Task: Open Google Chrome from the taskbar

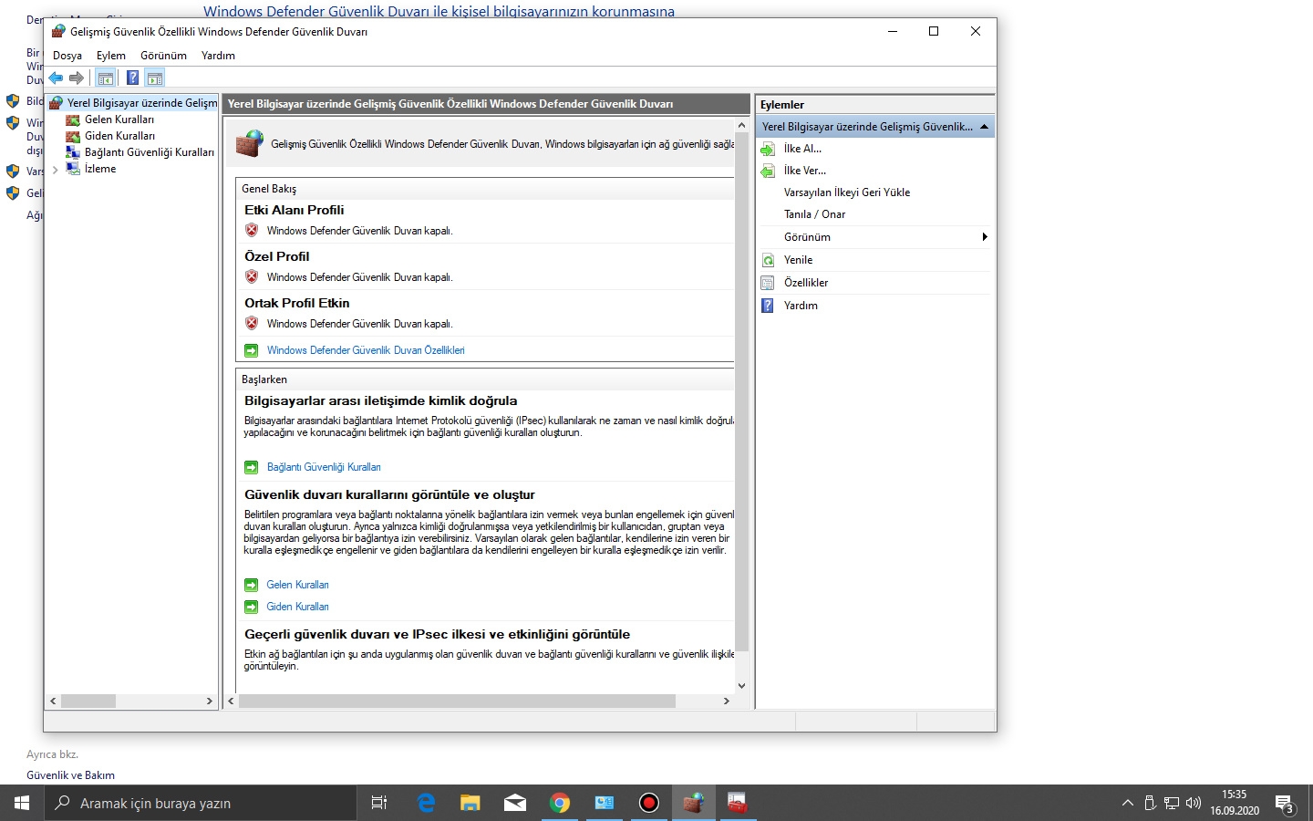Action: point(560,803)
